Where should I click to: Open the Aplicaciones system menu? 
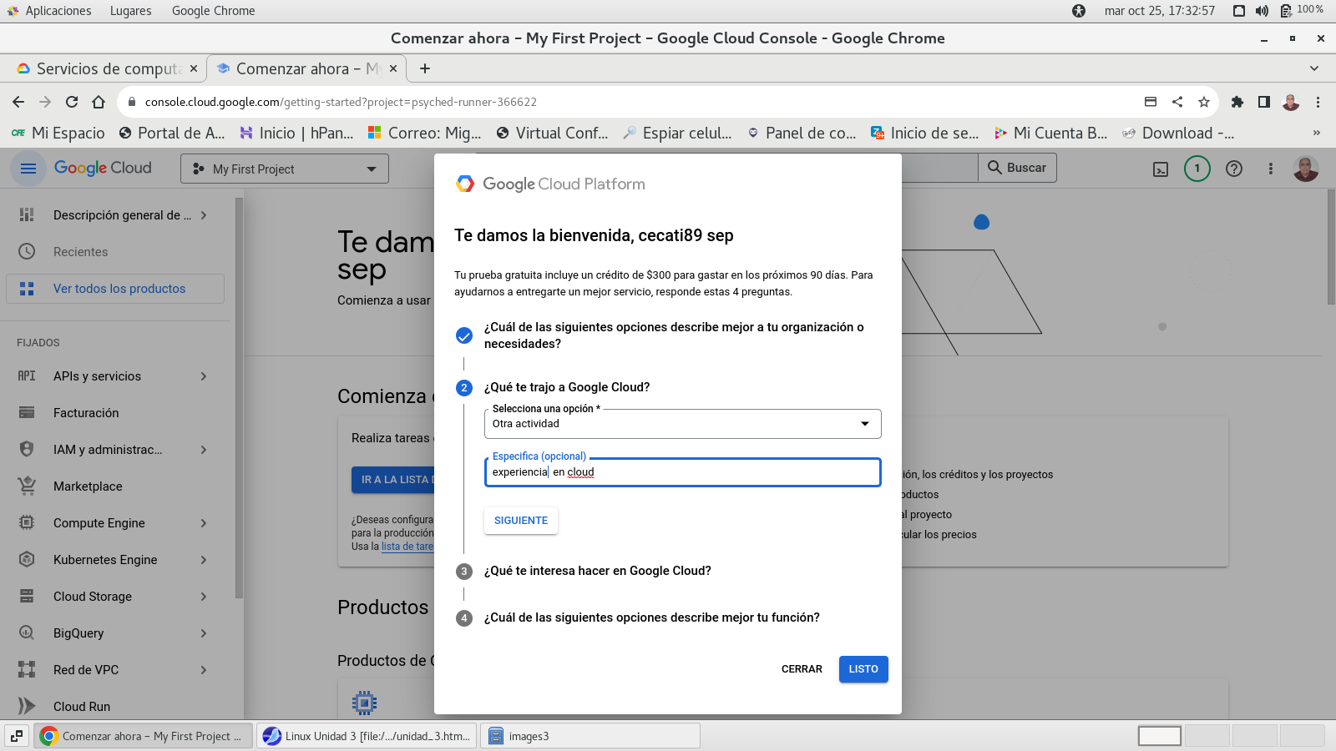click(58, 11)
